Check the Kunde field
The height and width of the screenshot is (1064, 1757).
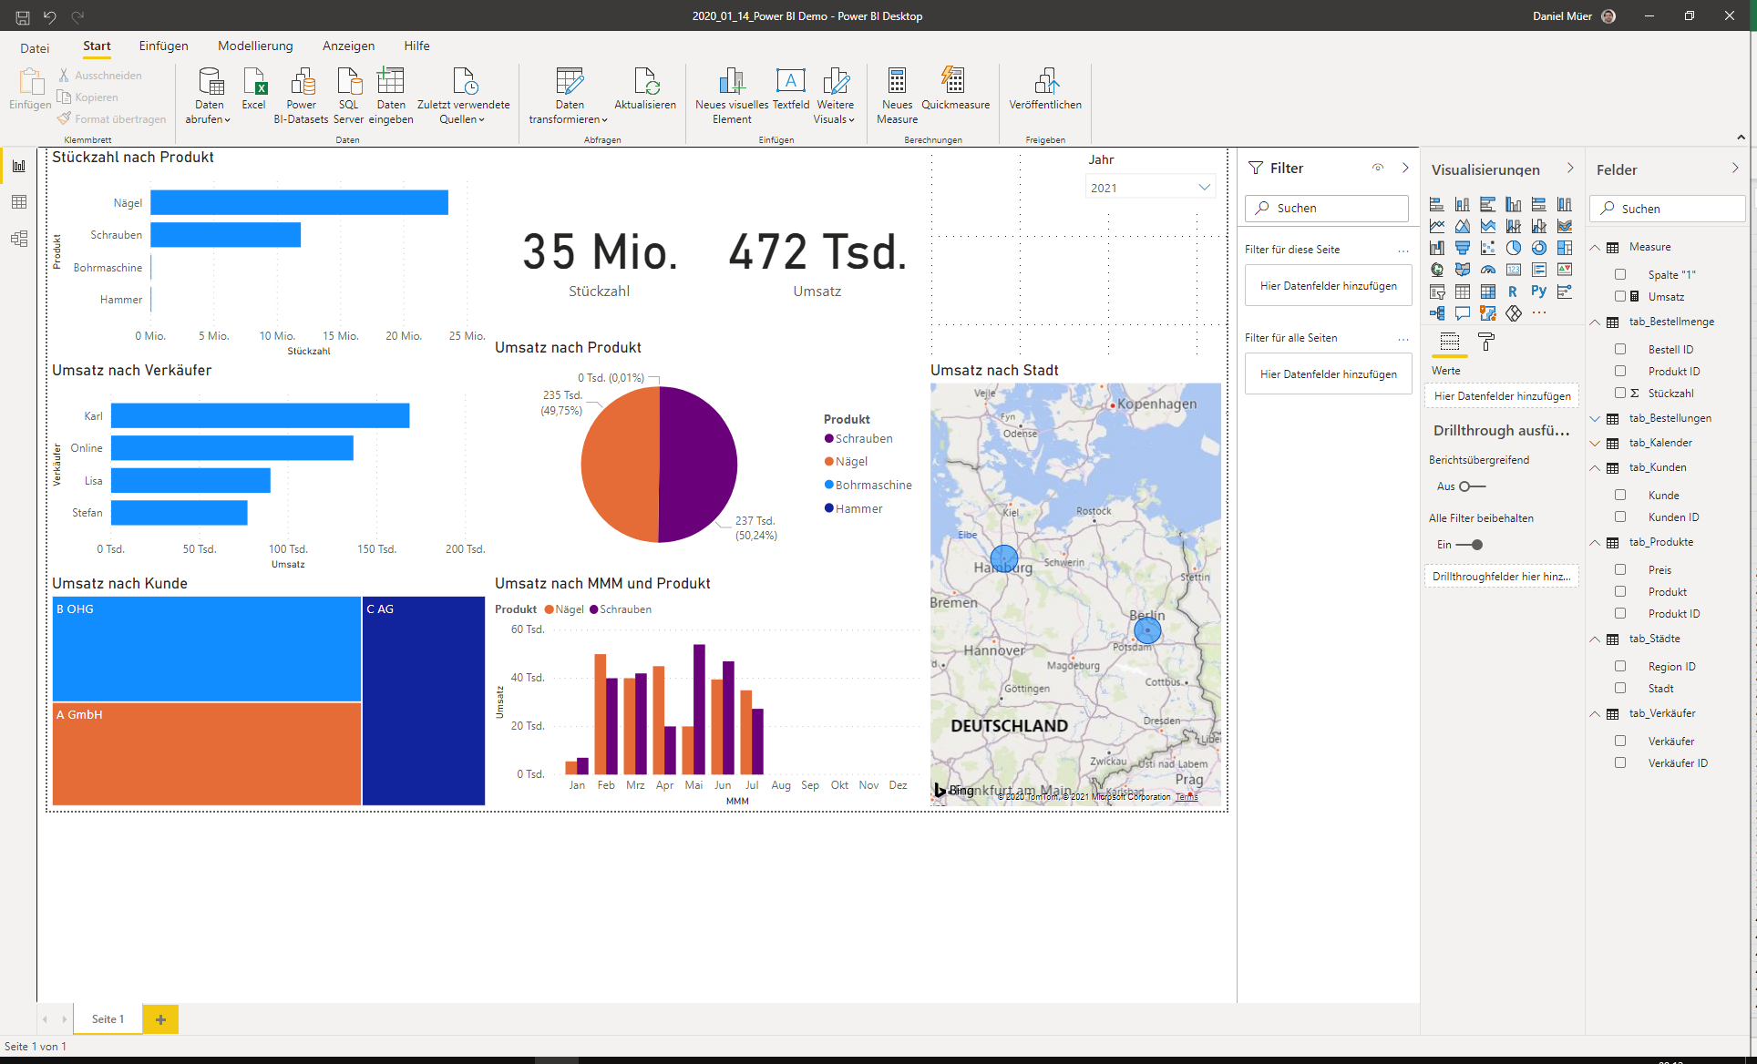1620,495
